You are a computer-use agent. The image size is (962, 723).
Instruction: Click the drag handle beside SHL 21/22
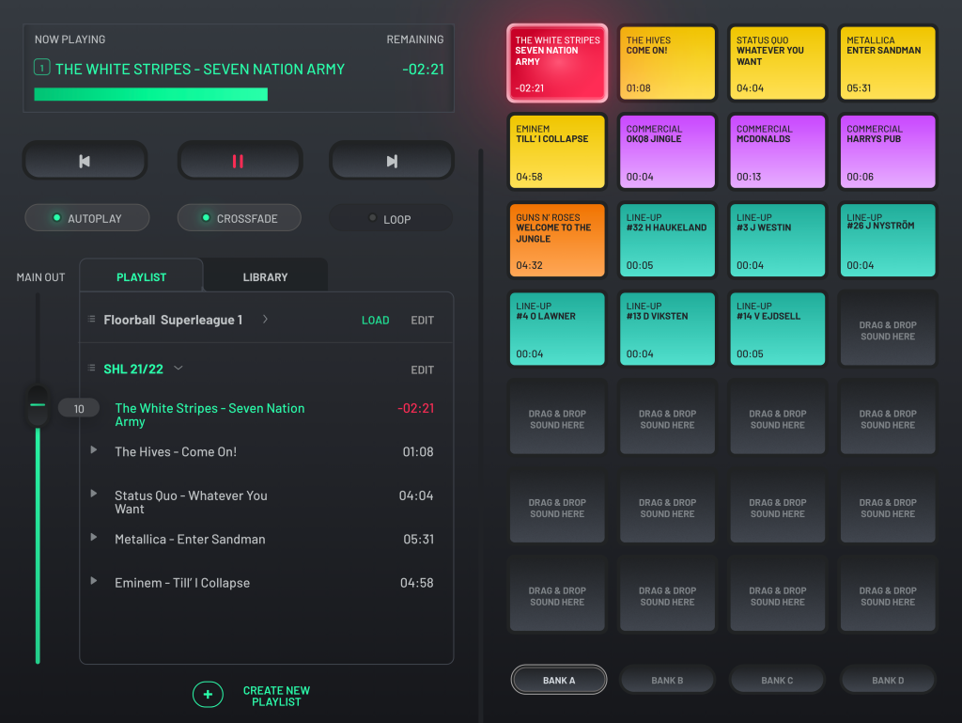point(91,369)
